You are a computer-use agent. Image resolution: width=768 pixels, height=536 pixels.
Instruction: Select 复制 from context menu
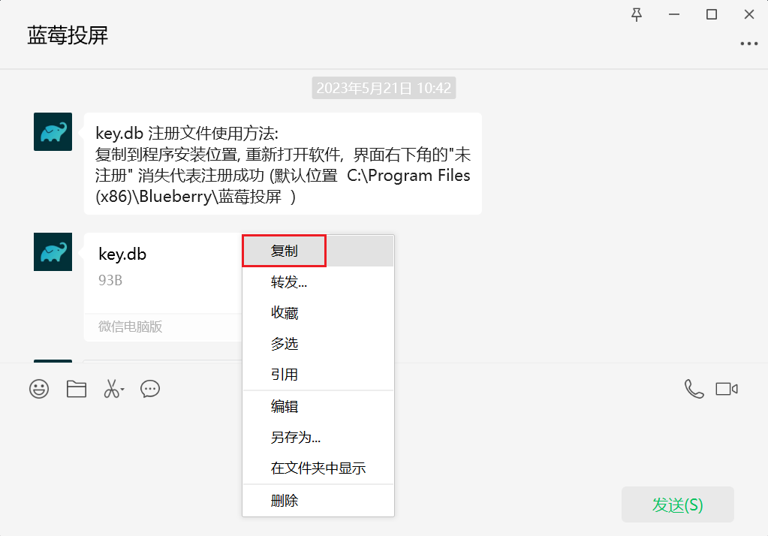285,251
